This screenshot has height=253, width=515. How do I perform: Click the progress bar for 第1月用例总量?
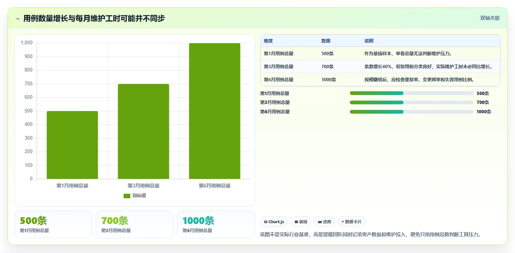point(412,93)
